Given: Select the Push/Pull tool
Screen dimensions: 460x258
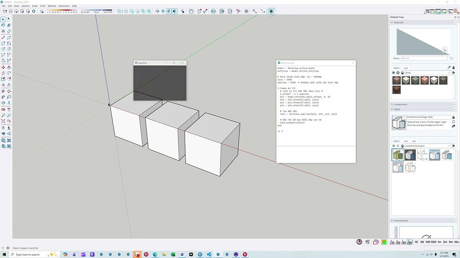Looking at the screenshot, I should click(x=10, y=67).
